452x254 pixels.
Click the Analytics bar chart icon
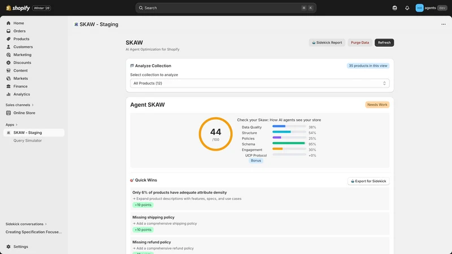[8, 94]
